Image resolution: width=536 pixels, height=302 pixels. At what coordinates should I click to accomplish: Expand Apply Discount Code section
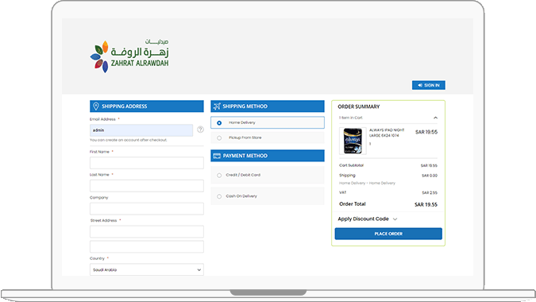(368, 219)
